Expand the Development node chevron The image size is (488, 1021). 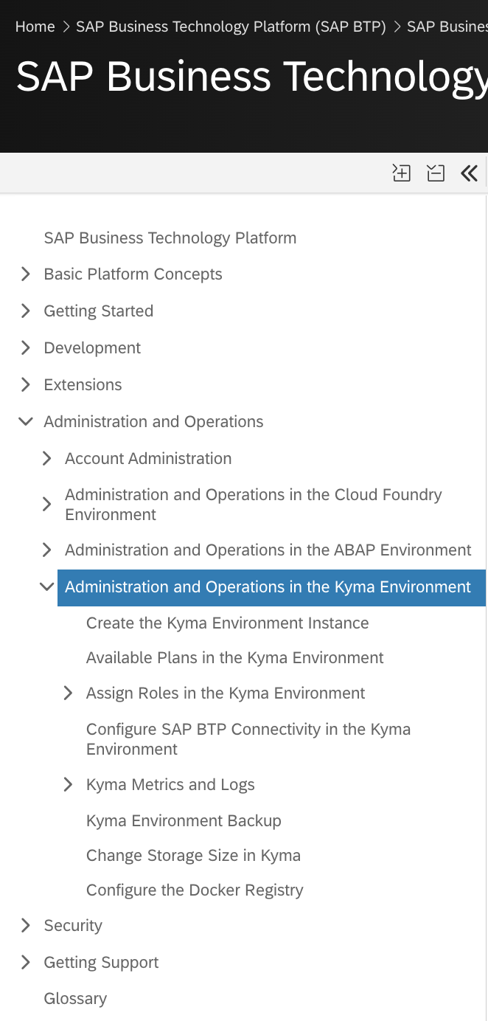click(26, 348)
